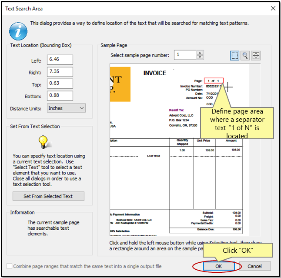Image resolution: width=281 pixels, height=278 pixels.
Task: Click 'Balance Due:' text in preview
Action: [206, 229]
